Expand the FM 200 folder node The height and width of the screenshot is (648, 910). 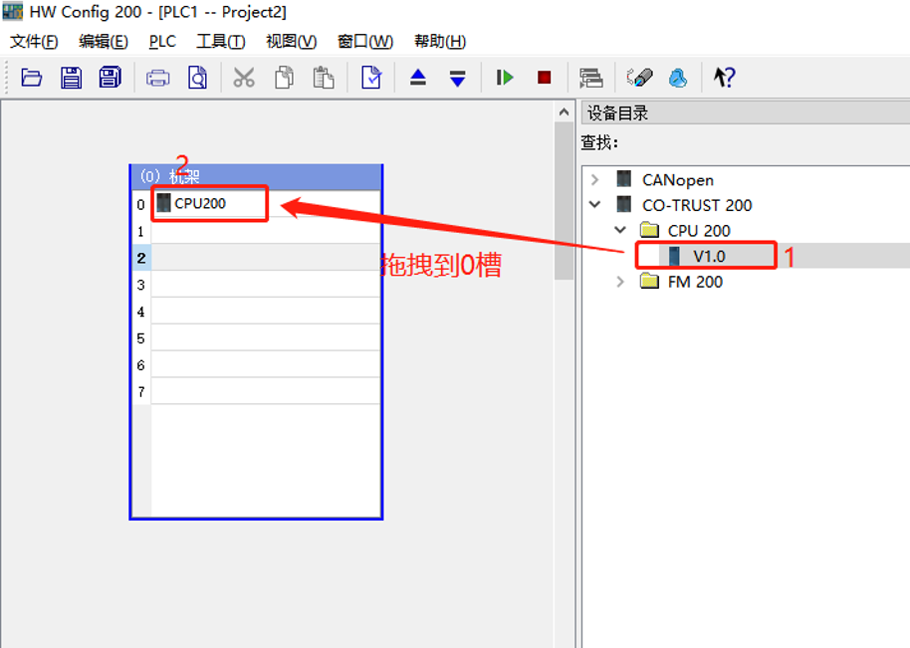coord(620,282)
